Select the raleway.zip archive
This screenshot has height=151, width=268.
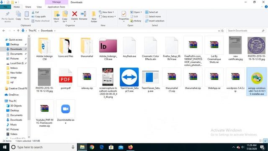(x=87, y=79)
